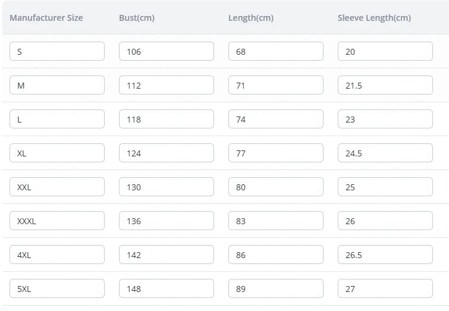Click the length field with value 68
The image size is (449, 311).
275,51
